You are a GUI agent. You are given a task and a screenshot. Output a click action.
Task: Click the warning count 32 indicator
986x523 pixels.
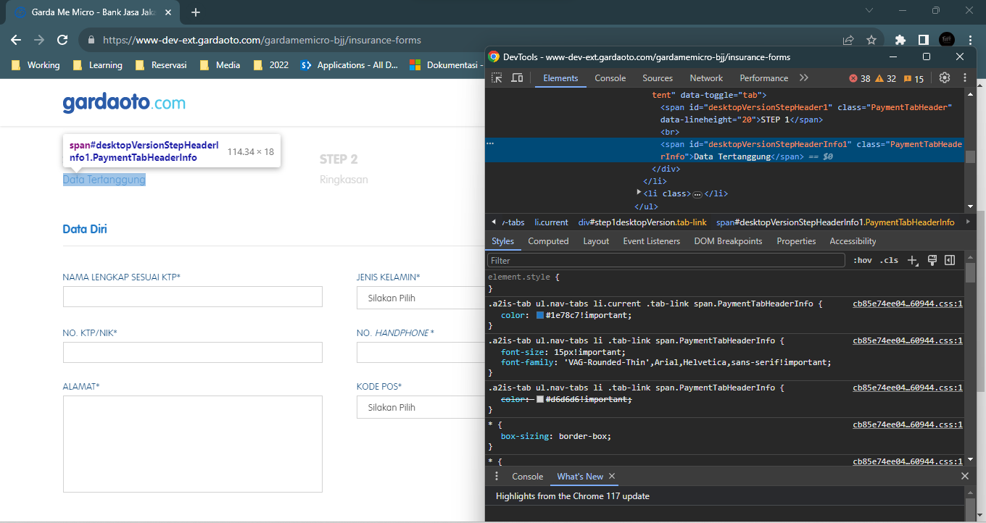(x=886, y=79)
